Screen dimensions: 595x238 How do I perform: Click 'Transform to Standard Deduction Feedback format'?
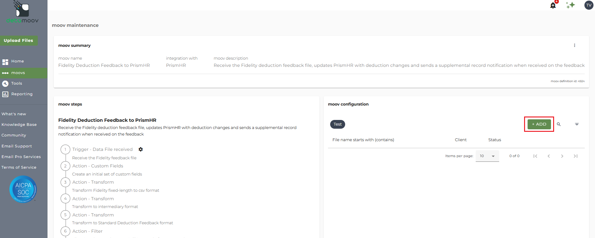coord(122,223)
